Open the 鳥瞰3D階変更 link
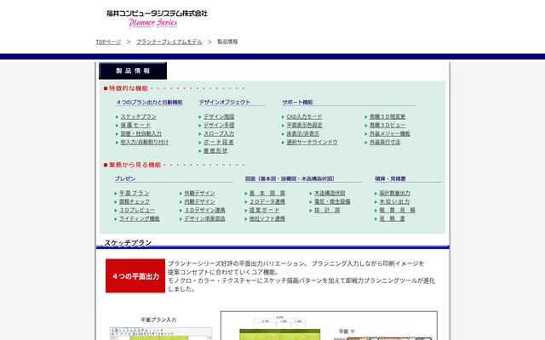 (x=387, y=117)
